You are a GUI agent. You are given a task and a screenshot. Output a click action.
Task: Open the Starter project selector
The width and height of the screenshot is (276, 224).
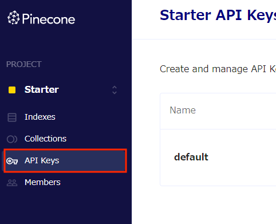(x=63, y=90)
